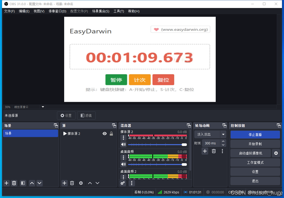The height and width of the screenshot is (198, 284).
Task: Select the 场景 item in scenes list
Action: coord(30,133)
